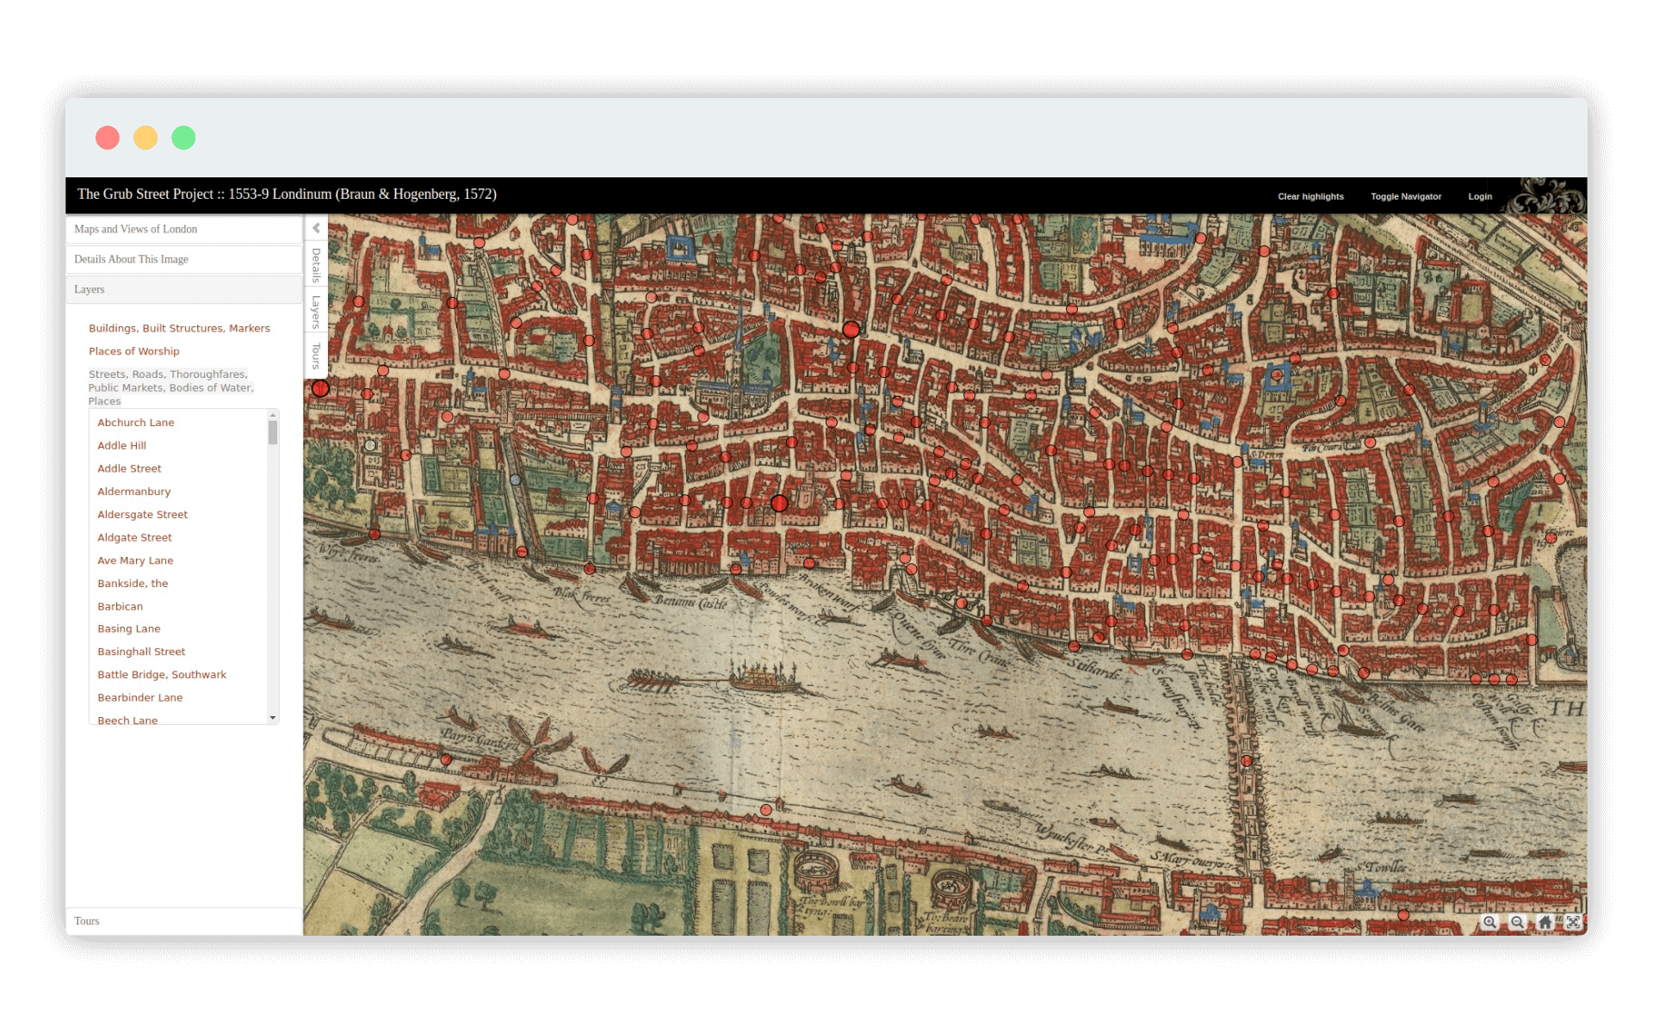Expand Places of Worship layer
This screenshot has width=1653, height=1033.
pyautogui.click(x=134, y=351)
